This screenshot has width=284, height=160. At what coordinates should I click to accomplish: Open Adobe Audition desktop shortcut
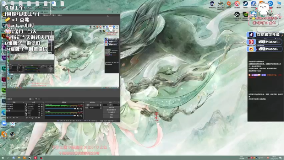pyautogui.click(x=4, y=69)
